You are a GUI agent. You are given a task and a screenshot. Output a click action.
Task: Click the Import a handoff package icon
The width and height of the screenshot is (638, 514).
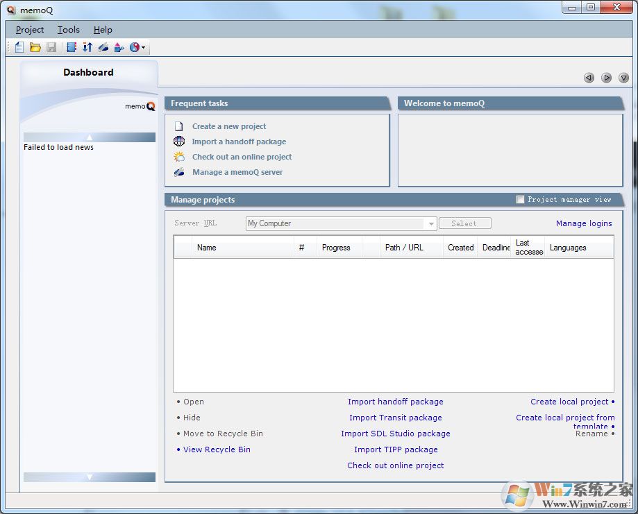click(179, 142)
